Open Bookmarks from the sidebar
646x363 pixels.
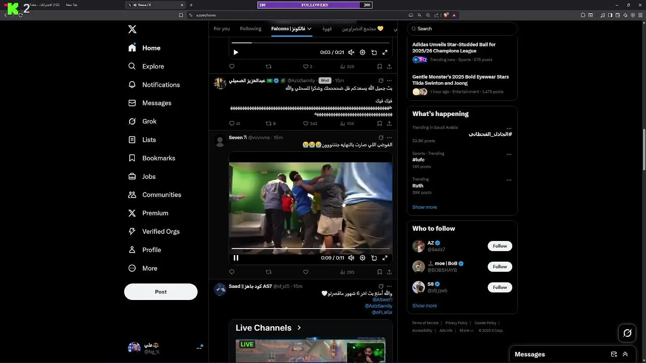[x=151, y=158]
